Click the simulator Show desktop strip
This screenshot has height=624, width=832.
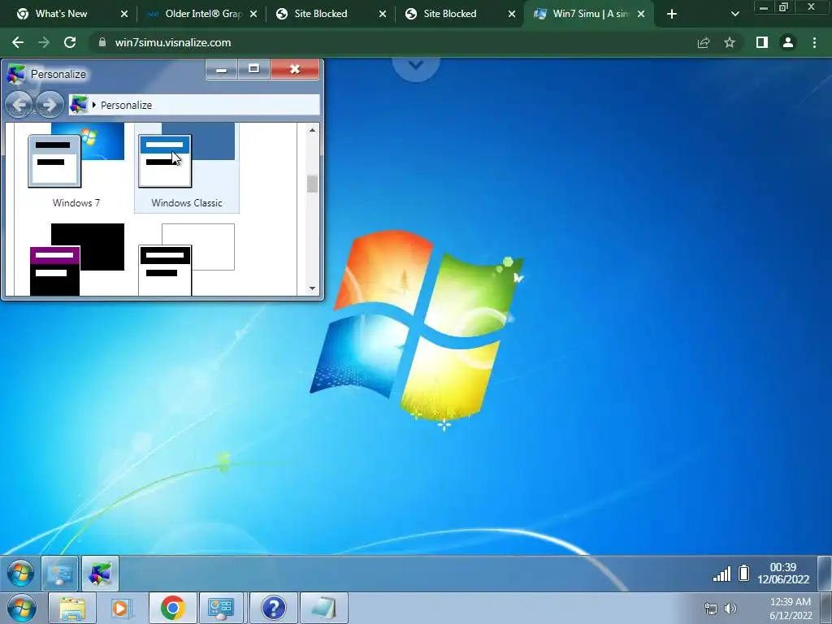pos(825,573)
